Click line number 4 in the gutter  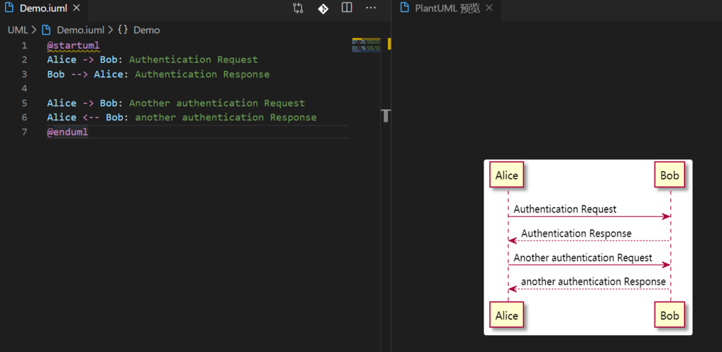[24, 88]
